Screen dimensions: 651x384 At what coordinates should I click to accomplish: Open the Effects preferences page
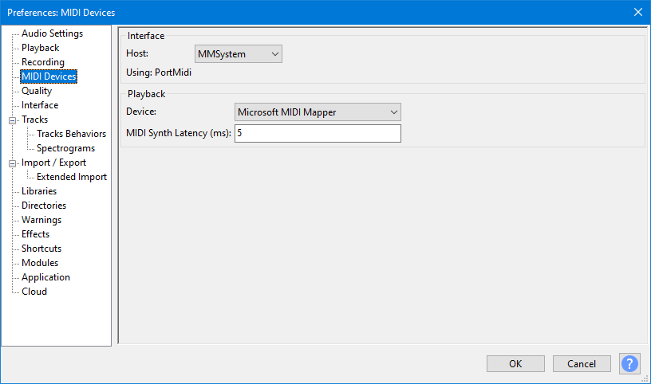(x=35, y=234)
